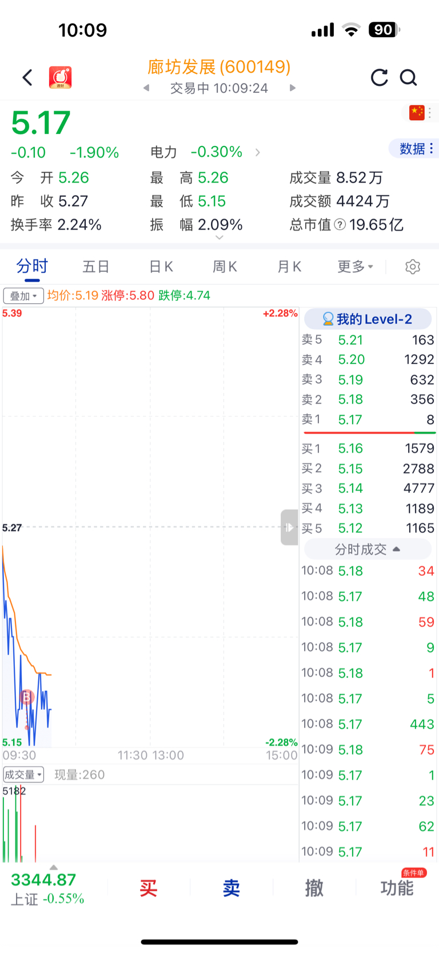Tap the status bar clock 10:09
This screenshot has width=439, height=953.
click(x=83, y=30)
